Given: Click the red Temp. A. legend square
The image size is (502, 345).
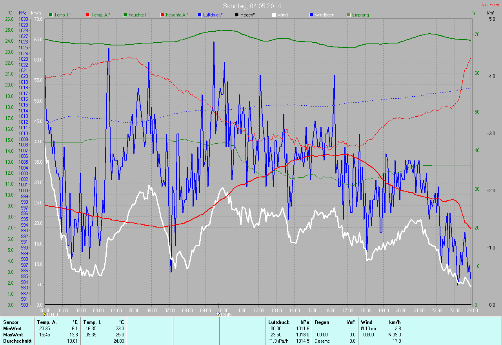Looking at the screenshot, I should (x=88, y=15).
